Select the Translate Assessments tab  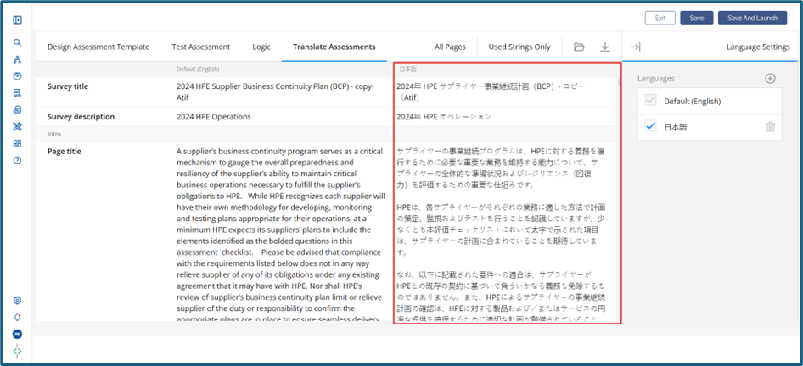pyautogui.click(x=334, y=47)
